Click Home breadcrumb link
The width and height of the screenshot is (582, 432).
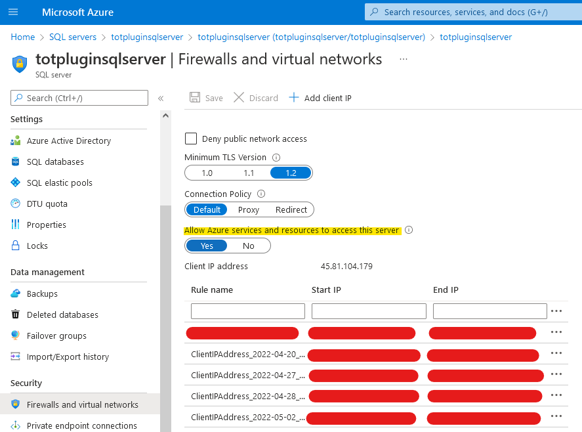23,37
